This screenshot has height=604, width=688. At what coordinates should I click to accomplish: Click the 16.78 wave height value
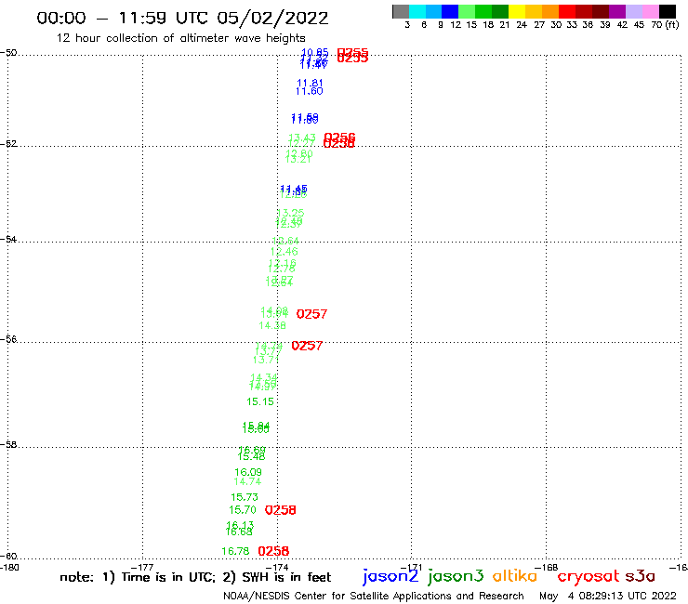pyautogui.click(x=235, y=551)
